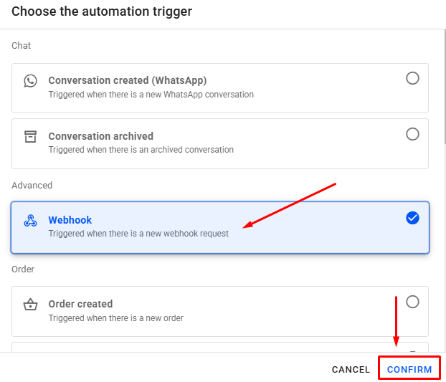
Task: Pick the "Order created" trigger title
Action: point(80,304)
